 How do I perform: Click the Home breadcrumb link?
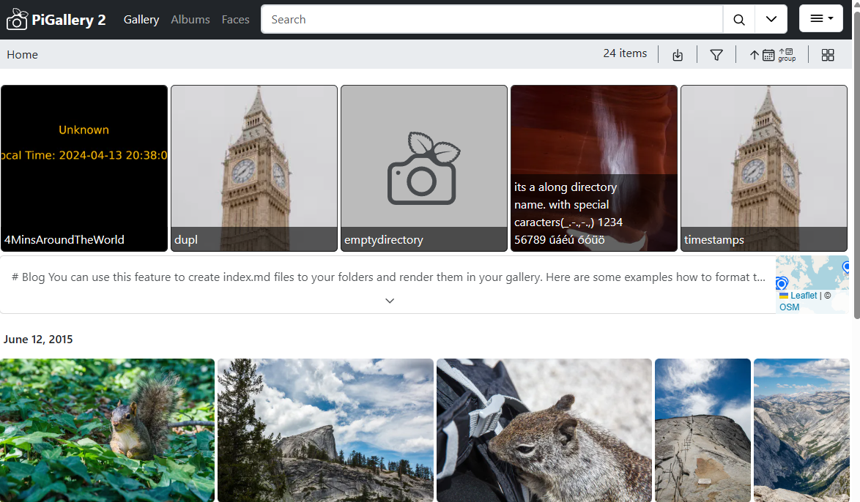(23, 55)
